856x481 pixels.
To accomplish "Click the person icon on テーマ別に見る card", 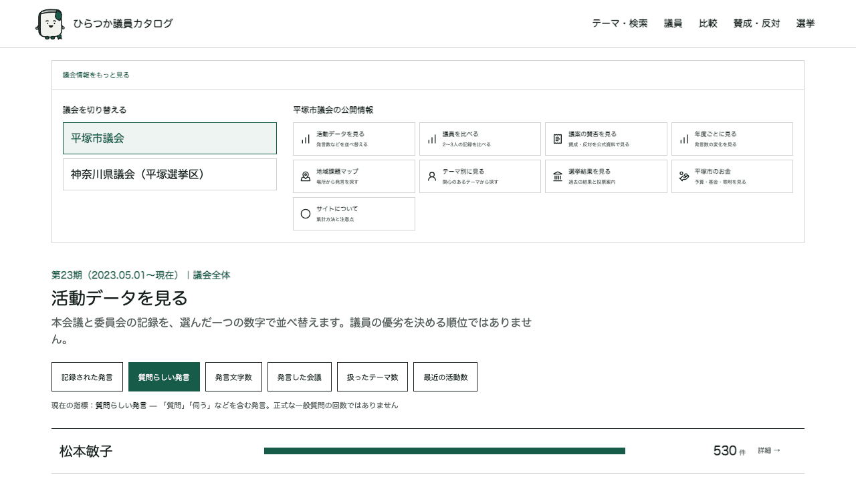I will click(432, 176).
